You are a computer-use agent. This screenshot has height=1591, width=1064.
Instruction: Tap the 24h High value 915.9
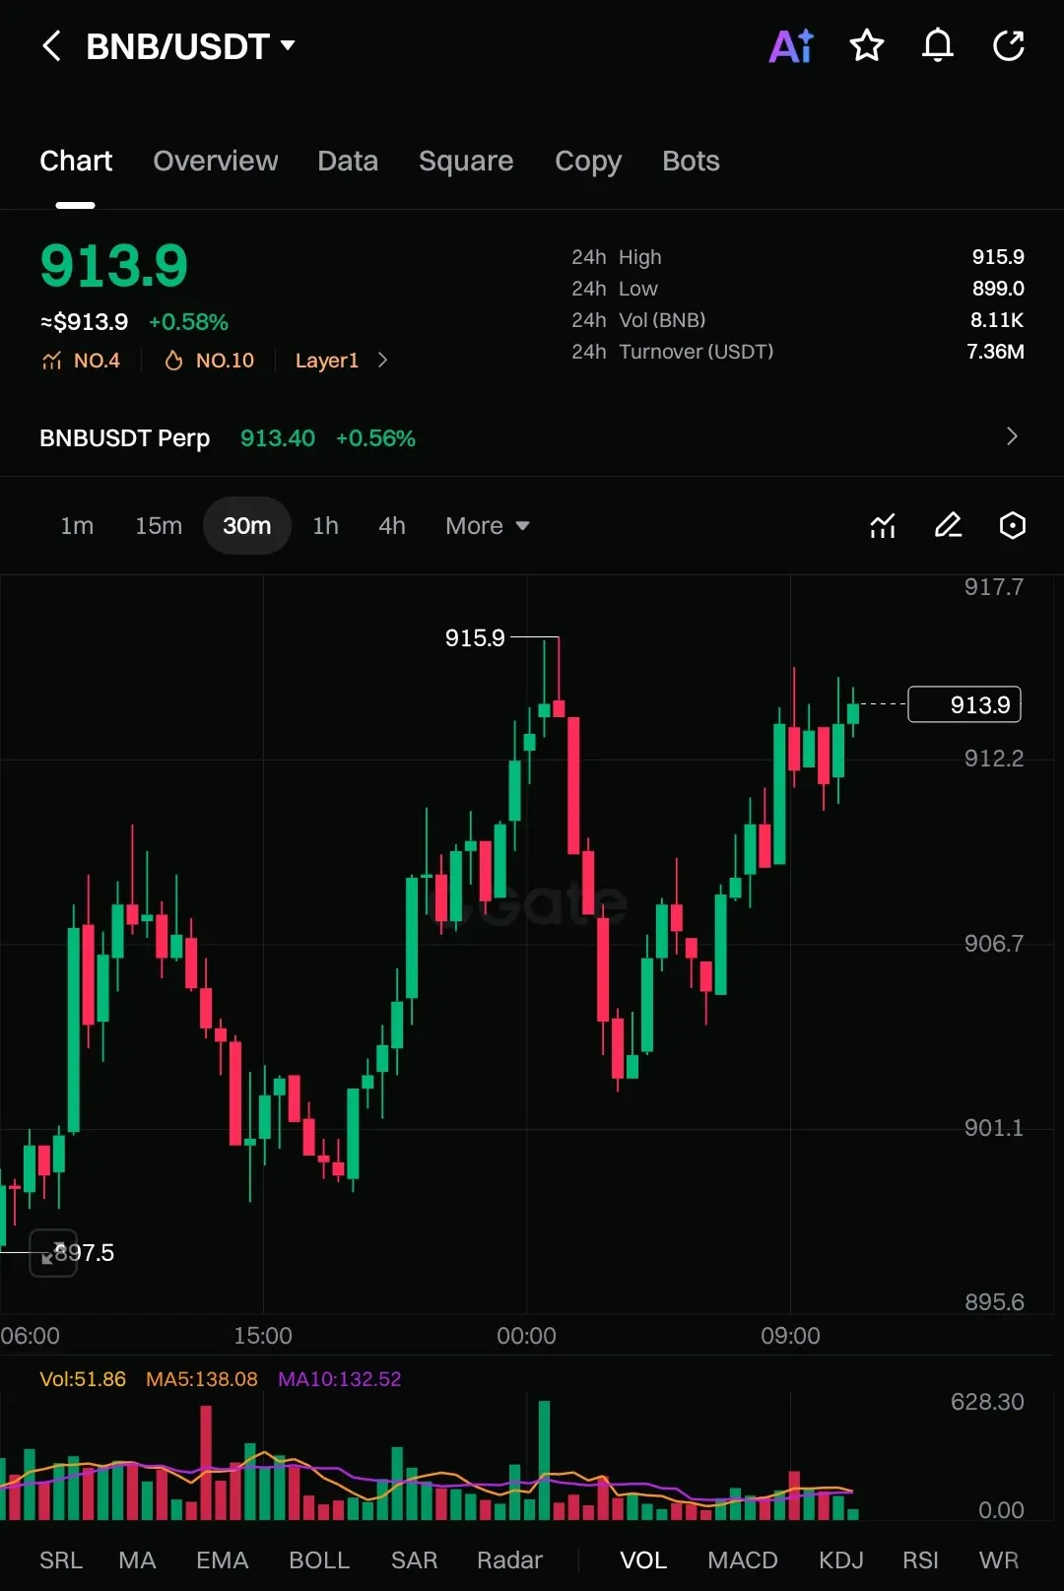(x=998, y=257)
